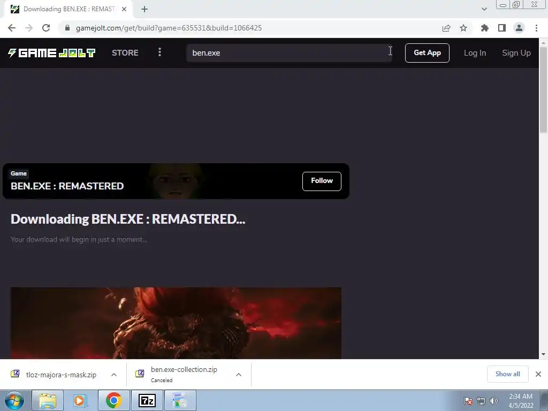Click the 'Your download will begin' text
The width and height of the screenshot is (548, 411).
coord(79,239)
